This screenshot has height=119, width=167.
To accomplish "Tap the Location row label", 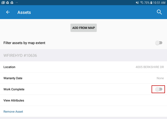I will [x=9, y=67].
